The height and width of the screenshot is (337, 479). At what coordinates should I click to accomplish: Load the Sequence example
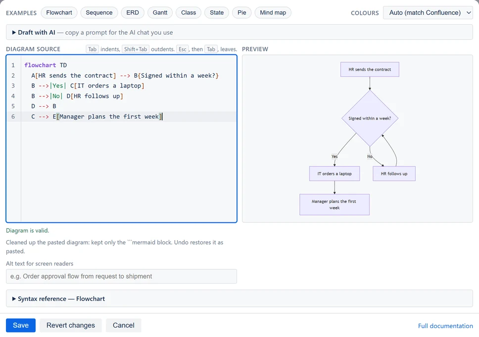(99, 12)
